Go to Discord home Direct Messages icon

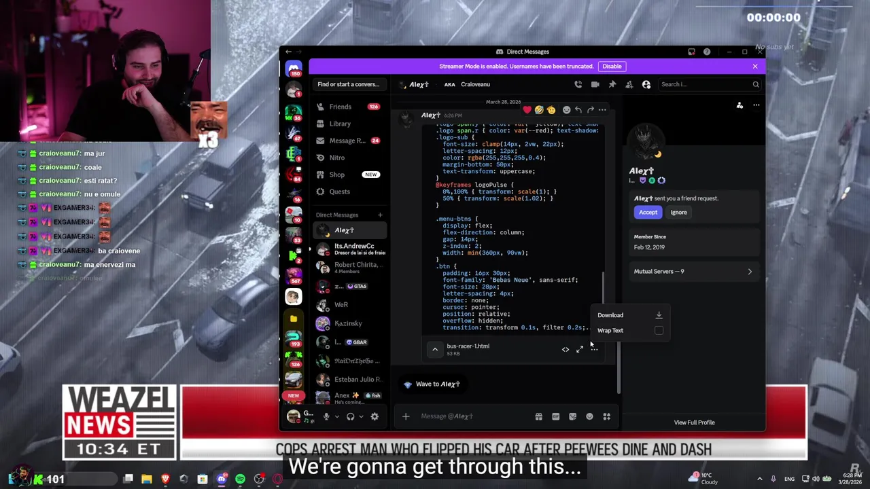point(294,69)
